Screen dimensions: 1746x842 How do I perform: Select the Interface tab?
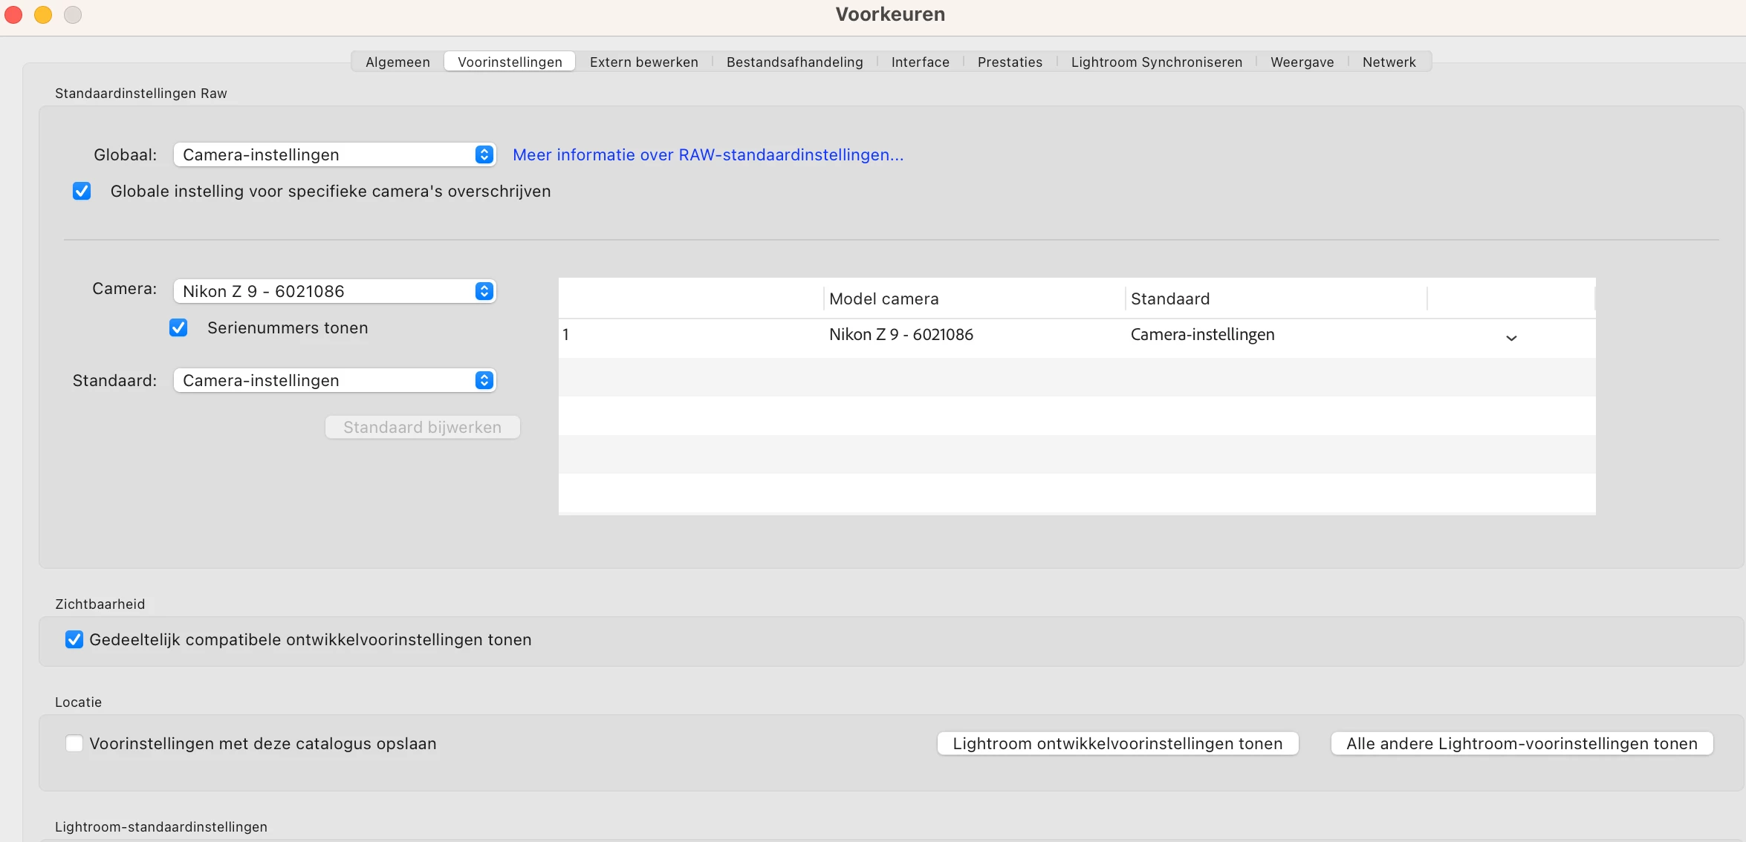click(920, 62)
